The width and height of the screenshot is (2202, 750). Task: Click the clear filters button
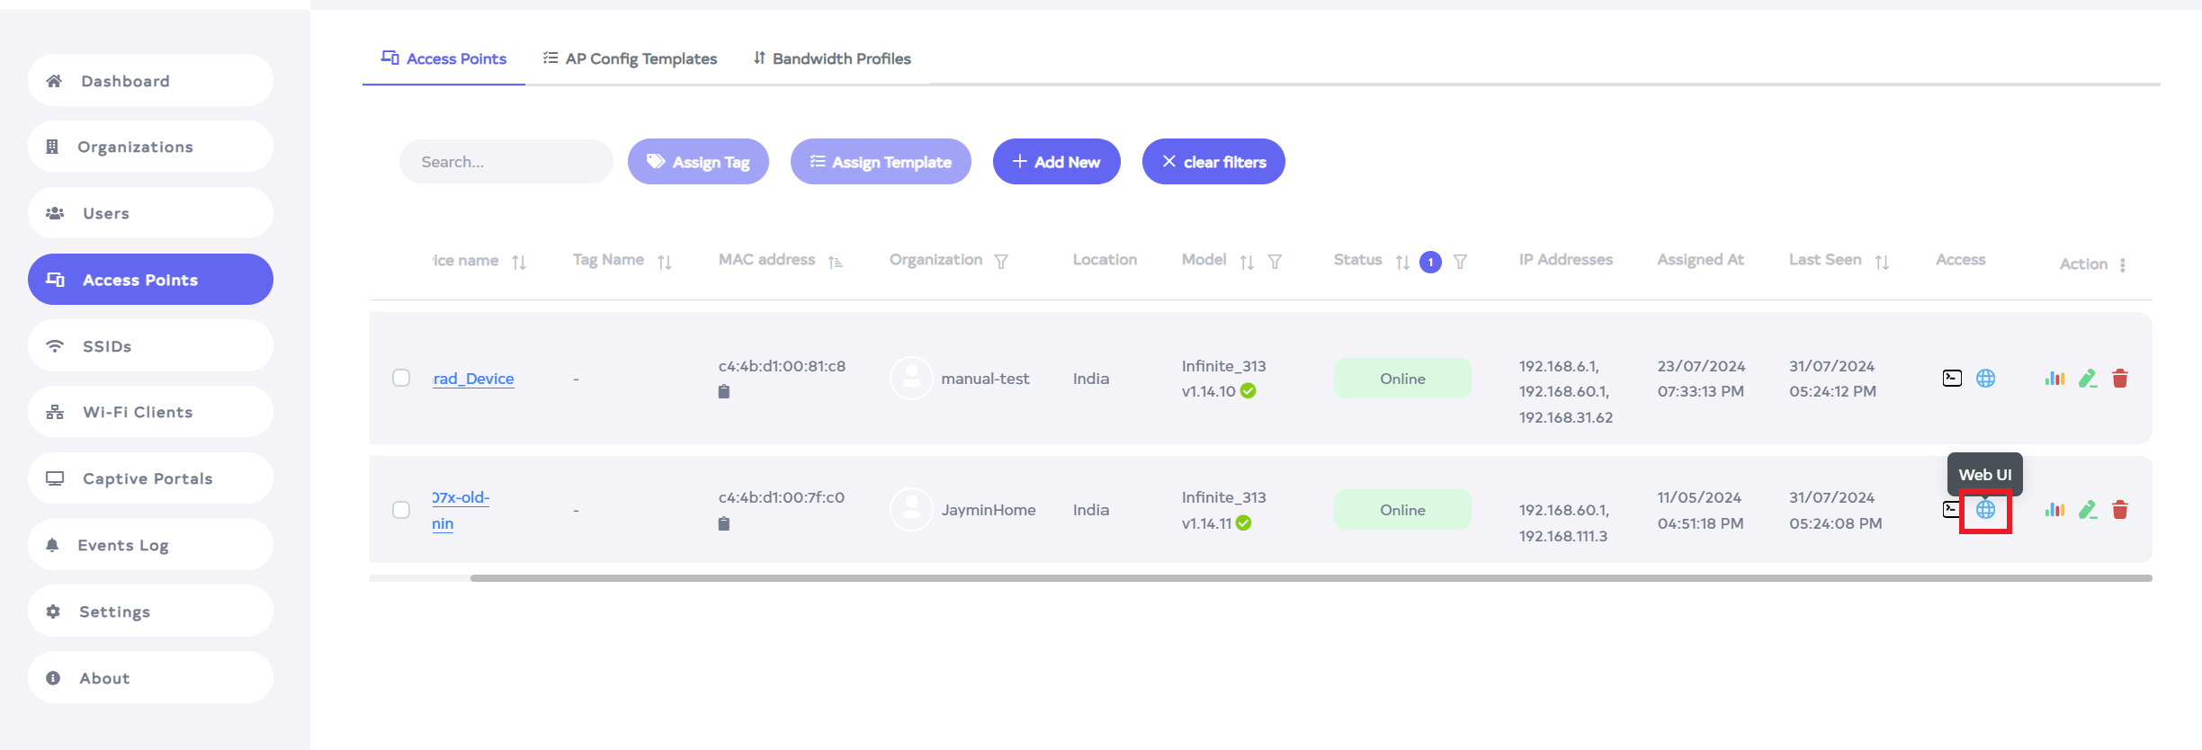tap(1213, 162)
